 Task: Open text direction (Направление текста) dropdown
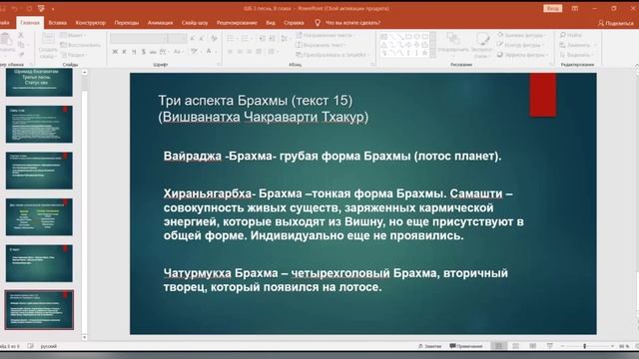pos(324,36)
